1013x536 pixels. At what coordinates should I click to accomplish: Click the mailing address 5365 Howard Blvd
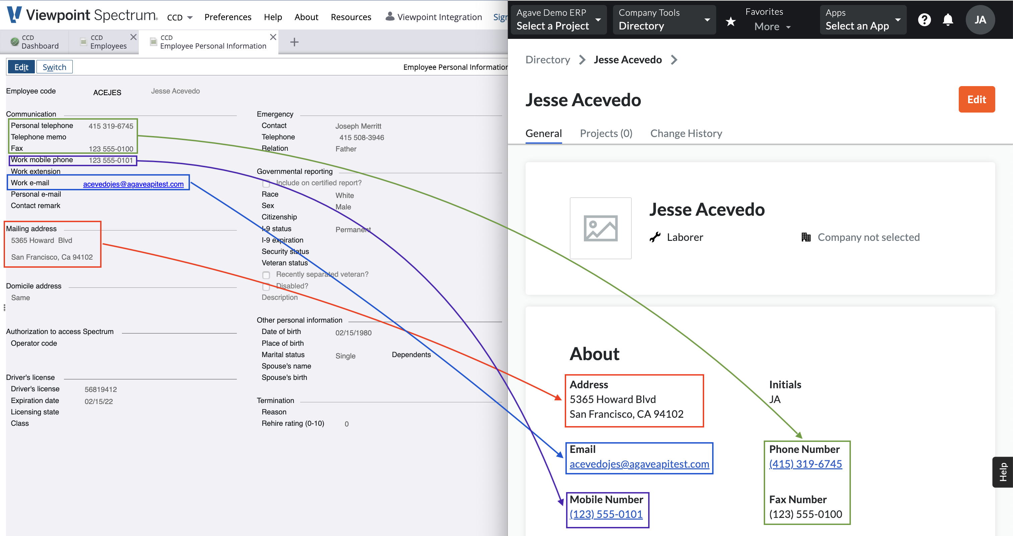click(42, 240)
